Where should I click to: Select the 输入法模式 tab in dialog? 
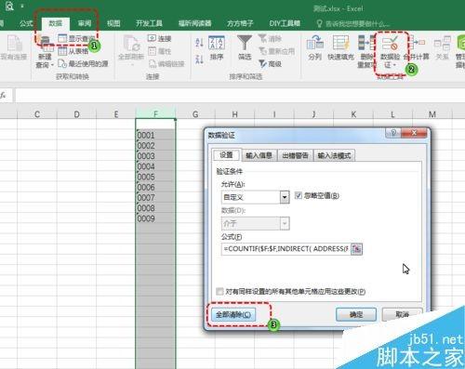pyautogui.click(x=334, y=155)
